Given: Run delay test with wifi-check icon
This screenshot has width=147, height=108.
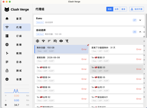Looking at the screenshot, I should 44,41.
